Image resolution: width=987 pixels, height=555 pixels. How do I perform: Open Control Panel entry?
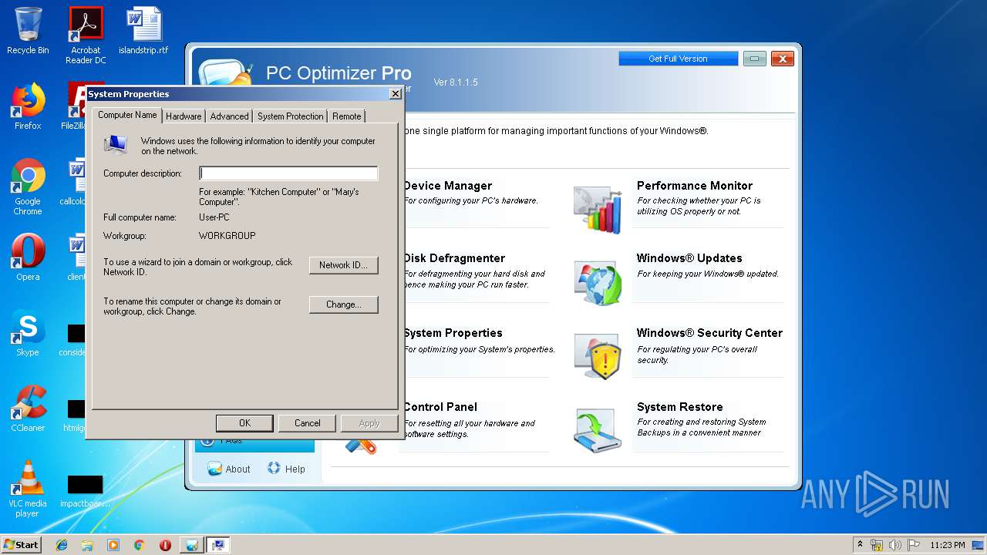[x=440, y=407]
